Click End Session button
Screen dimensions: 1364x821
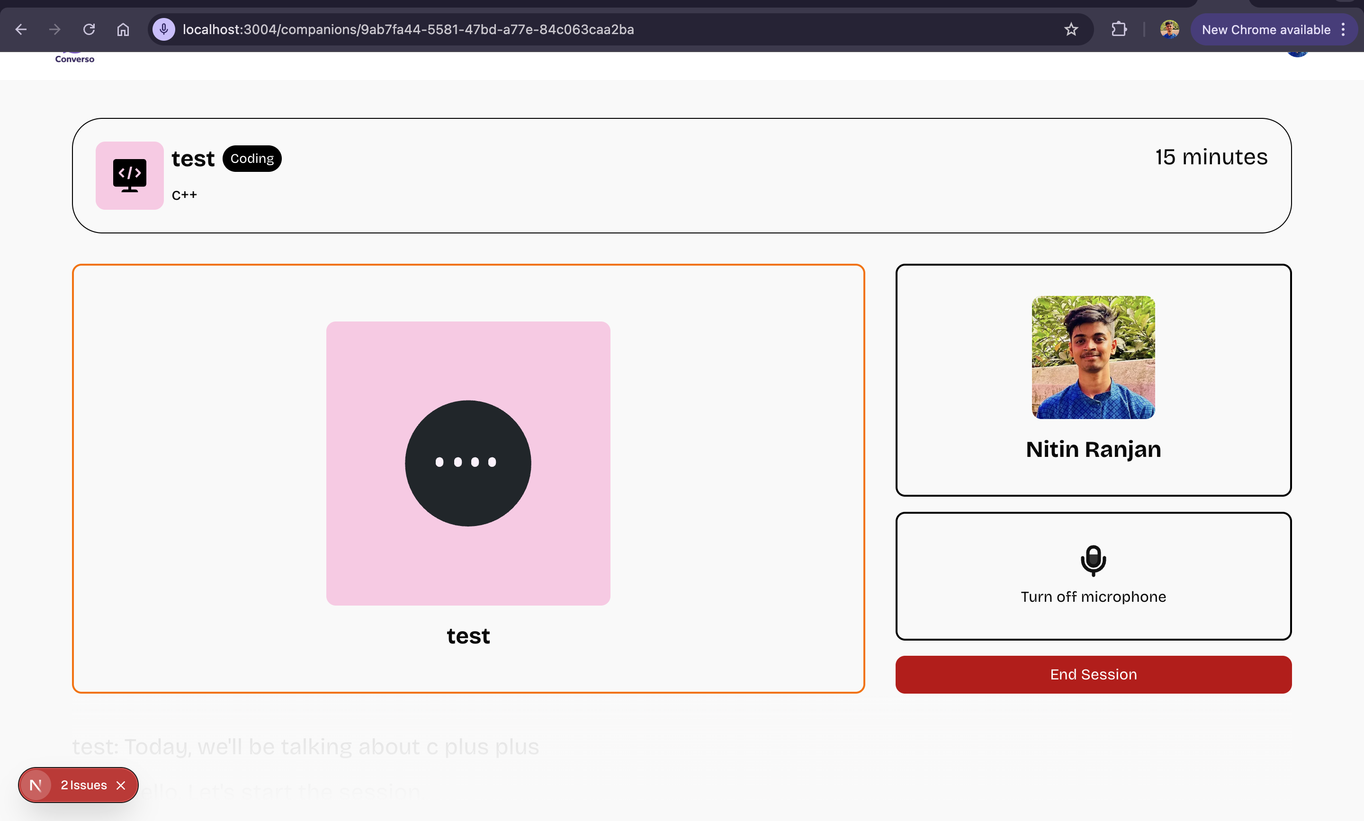click(1093, 674)
